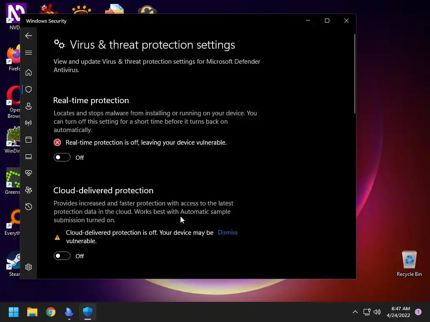Select the NVDA desktop shortcut
Viewport: 430px width, 322px height.
click(x=14, y=17)
